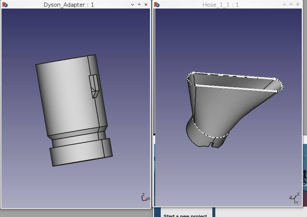Select the hose nozzle's wide rectangular opening
The height and width of the screenshot is (217, 307).
coord(234,82)
